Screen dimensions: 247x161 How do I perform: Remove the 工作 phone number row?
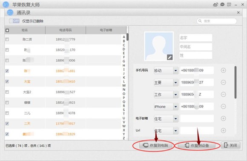pos(223,95)
